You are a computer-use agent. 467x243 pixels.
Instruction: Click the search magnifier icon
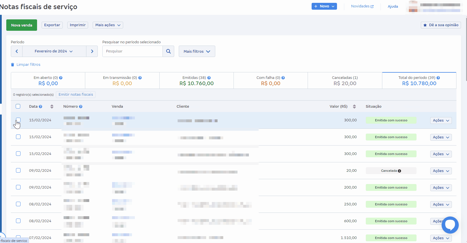[x=168, y=51]
